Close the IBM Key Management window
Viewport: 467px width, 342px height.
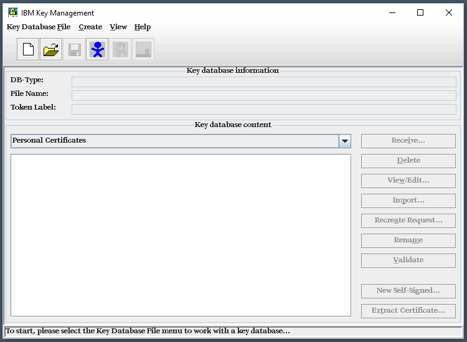(x=448, y=12)
